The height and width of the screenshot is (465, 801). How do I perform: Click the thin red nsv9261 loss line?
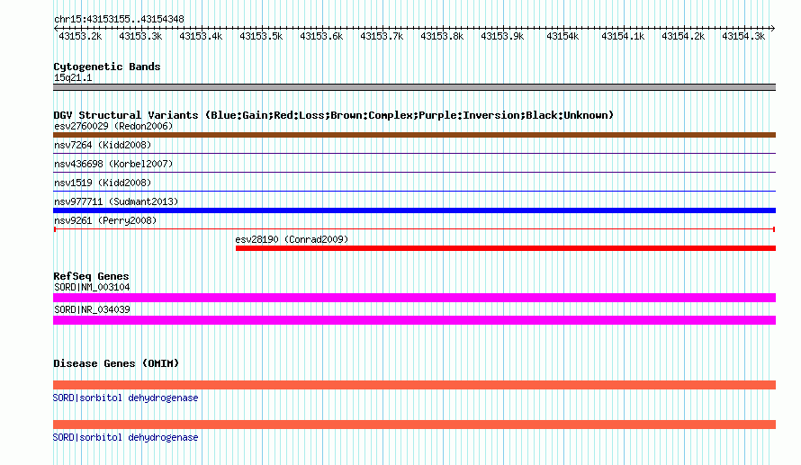click(414, 229)
